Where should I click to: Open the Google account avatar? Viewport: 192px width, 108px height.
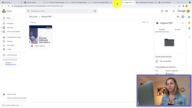click(188, 11)
